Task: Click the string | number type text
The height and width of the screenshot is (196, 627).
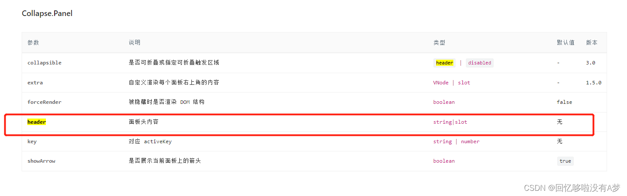Action: click(456, 141)
